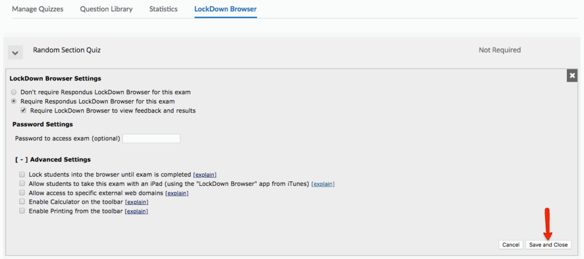Switch to the Question Library tab
This screenshot has width=584, height=259.
[x=106, y=9]
